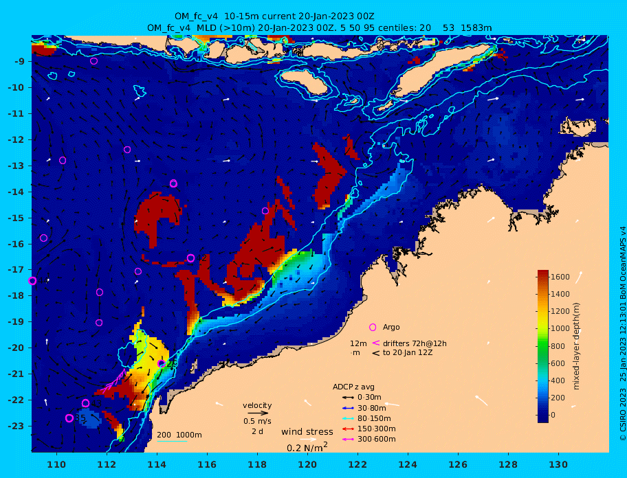The image size is (627, 478).
Task: Click the 1600 colorbar tick label
Action: point(560,277)
